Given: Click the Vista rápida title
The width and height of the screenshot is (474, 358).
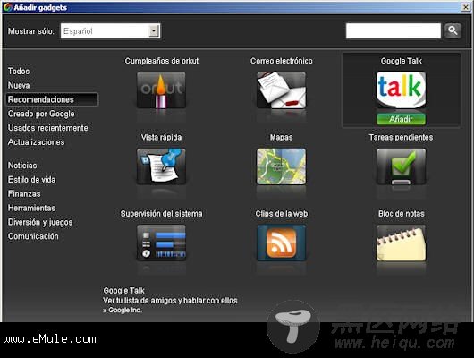Looking at the screenshot, I should [161, 138].
